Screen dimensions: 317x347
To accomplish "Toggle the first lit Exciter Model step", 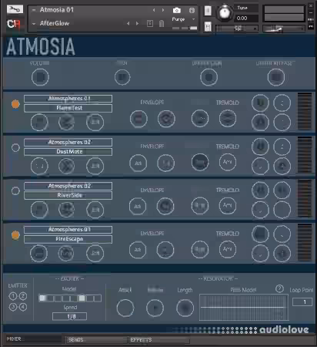I will pyautogui.click(x=42, y=298).
